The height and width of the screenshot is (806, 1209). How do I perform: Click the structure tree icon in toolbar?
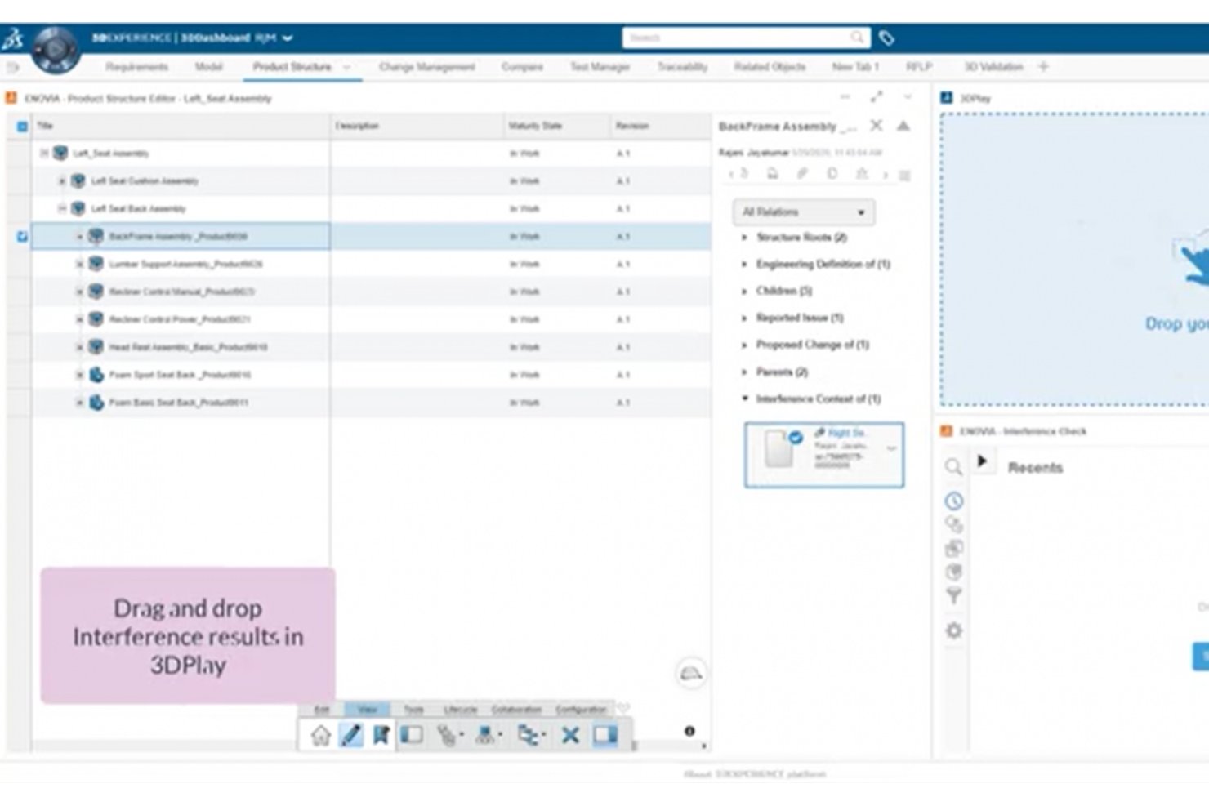pos(530,735)
